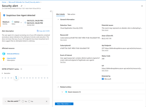Click the Microsoft logo under Detected by
The image size is (146, 107).
point(103,79)
